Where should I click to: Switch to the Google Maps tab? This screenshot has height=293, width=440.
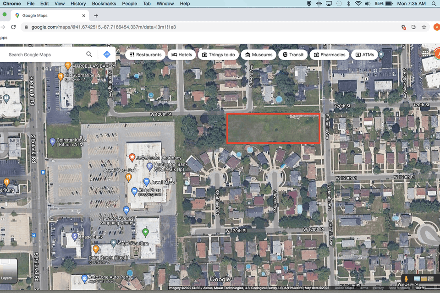click(x=49, y=16)
